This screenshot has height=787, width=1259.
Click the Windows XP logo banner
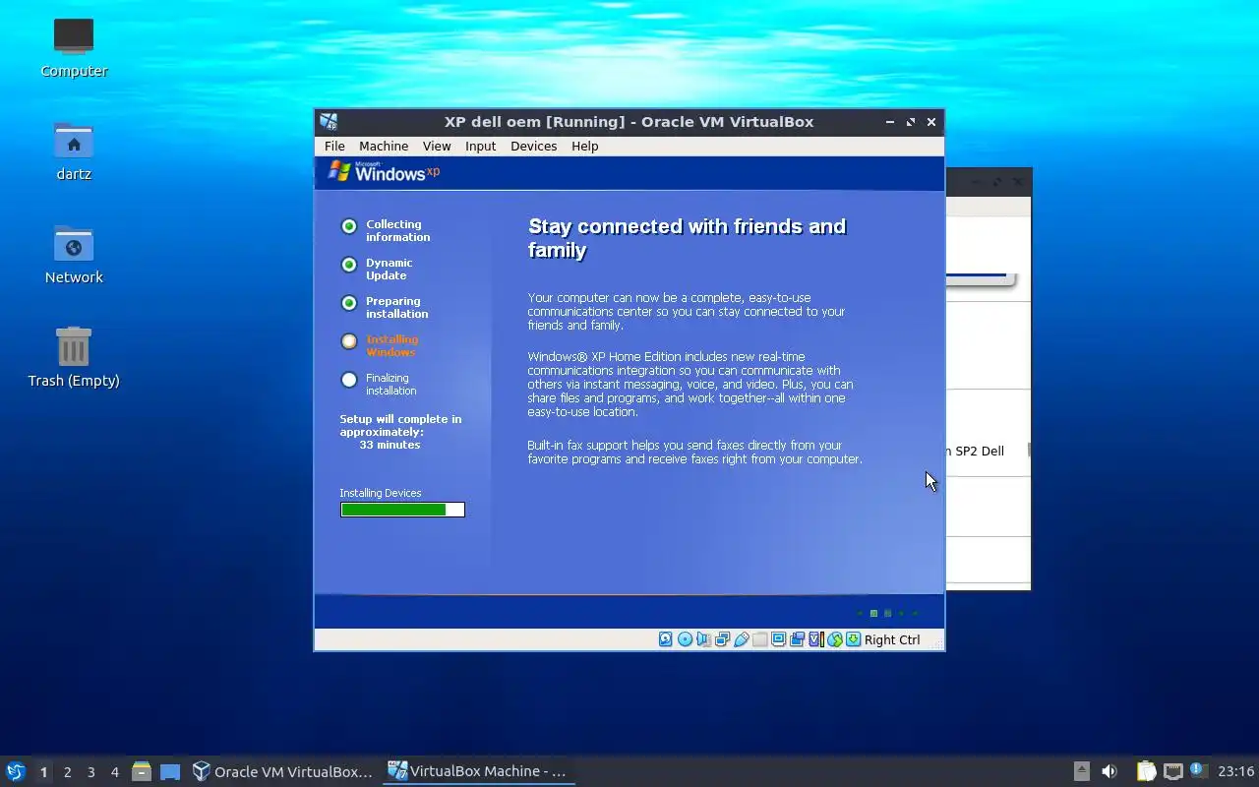pos(384,172)
